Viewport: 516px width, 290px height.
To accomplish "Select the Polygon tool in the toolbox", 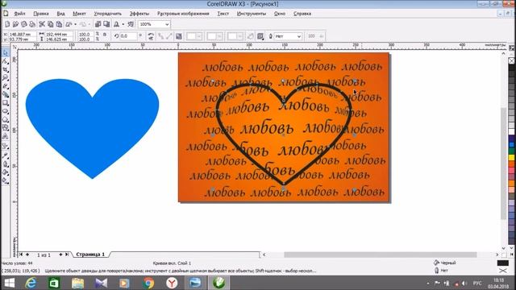I will [6, 120].
